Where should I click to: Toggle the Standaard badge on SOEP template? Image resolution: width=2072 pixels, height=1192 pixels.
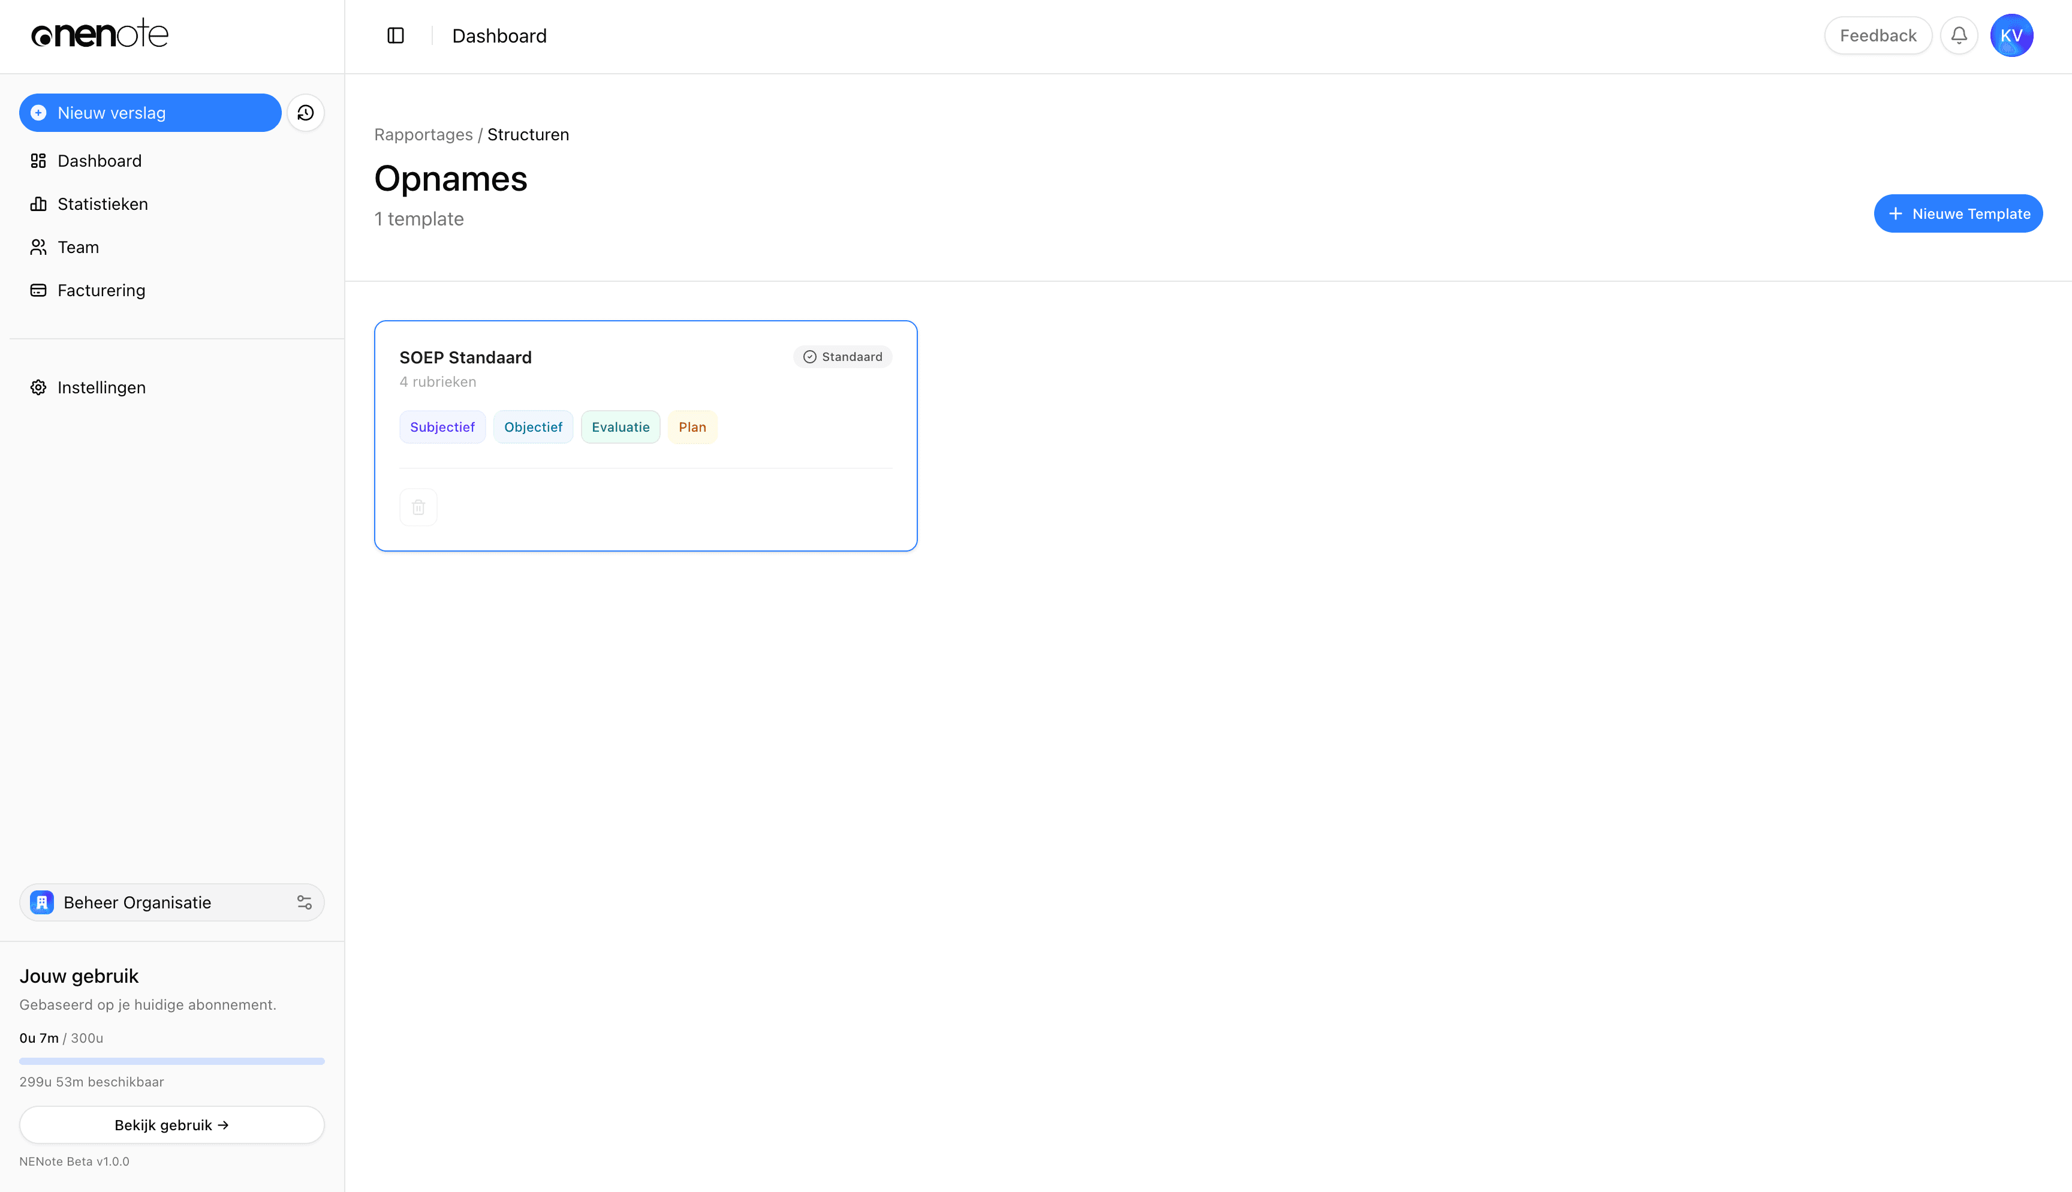(x=842, y=357)
